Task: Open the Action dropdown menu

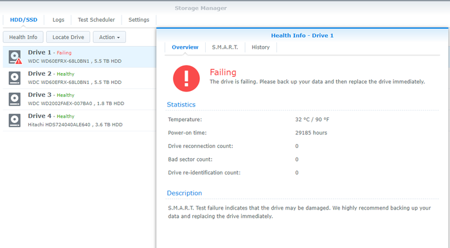Action: pos(109,37)
